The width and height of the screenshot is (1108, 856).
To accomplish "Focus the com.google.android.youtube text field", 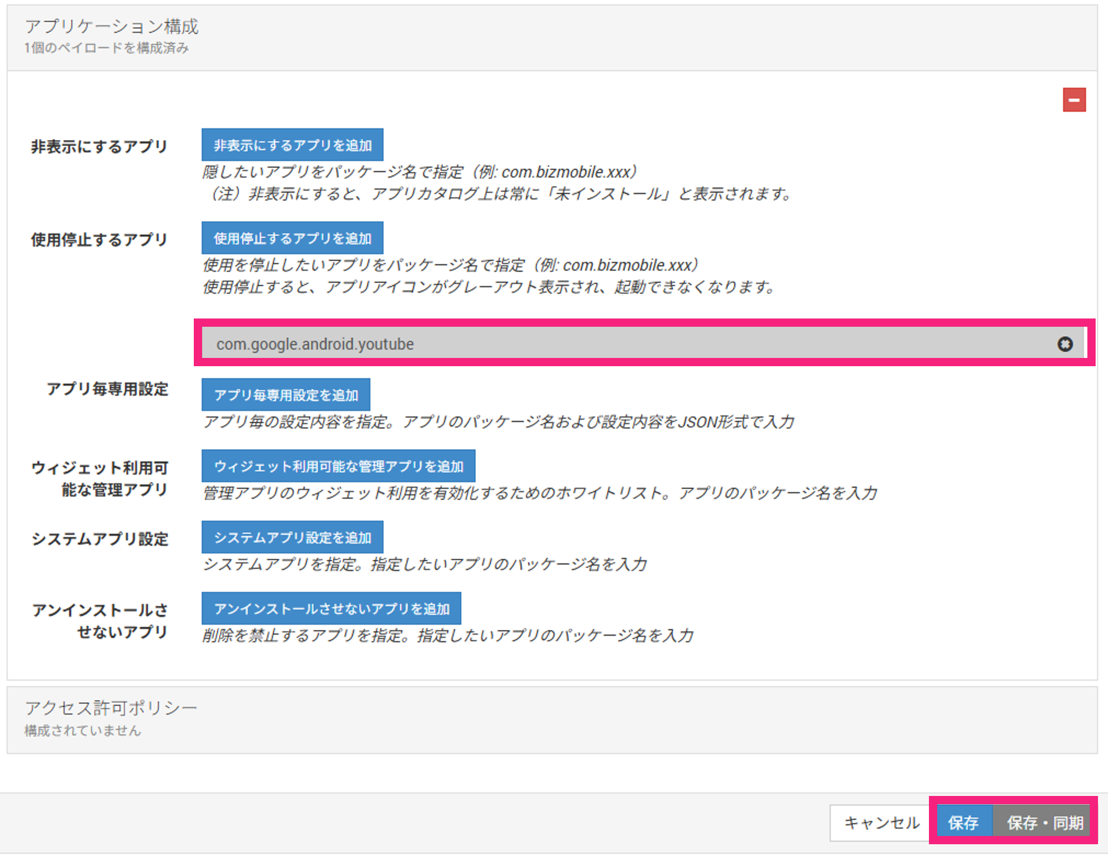I will point(589,344).
